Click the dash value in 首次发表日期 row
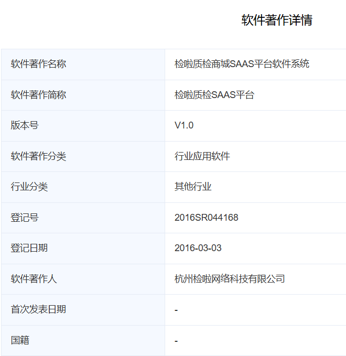Screen dimensions: 346x356 click(176, 310)
